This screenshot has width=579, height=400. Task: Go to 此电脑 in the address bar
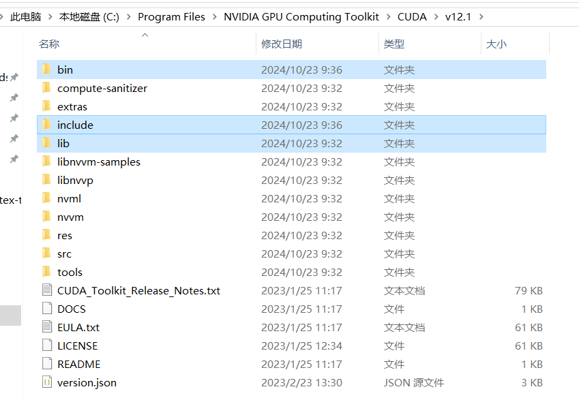tap(25, 17)
